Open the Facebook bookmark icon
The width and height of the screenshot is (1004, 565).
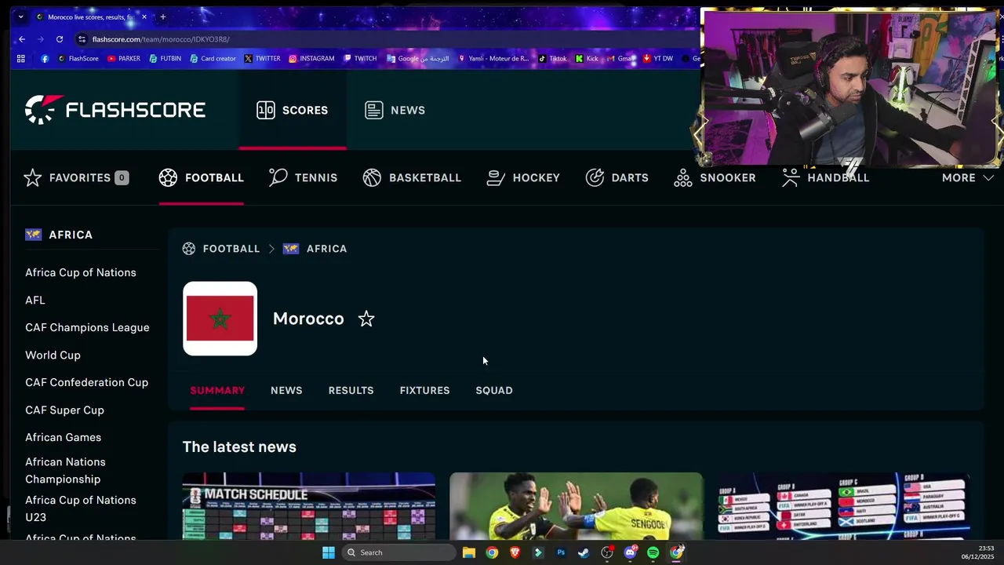click(45, 58)
